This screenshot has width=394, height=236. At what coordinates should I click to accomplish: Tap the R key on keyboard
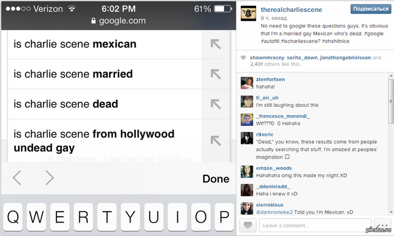click(x=83, y=217)
